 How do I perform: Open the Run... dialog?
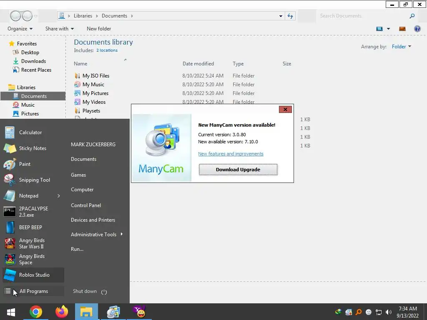(77, 249)
